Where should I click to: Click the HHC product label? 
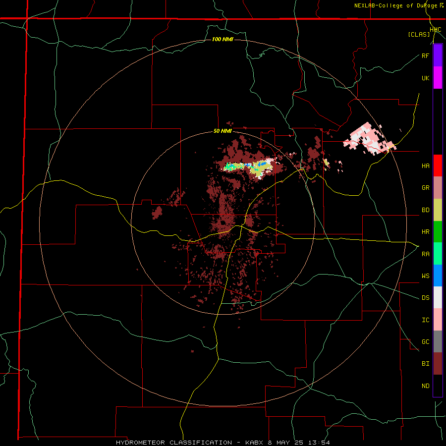point(436,30)
